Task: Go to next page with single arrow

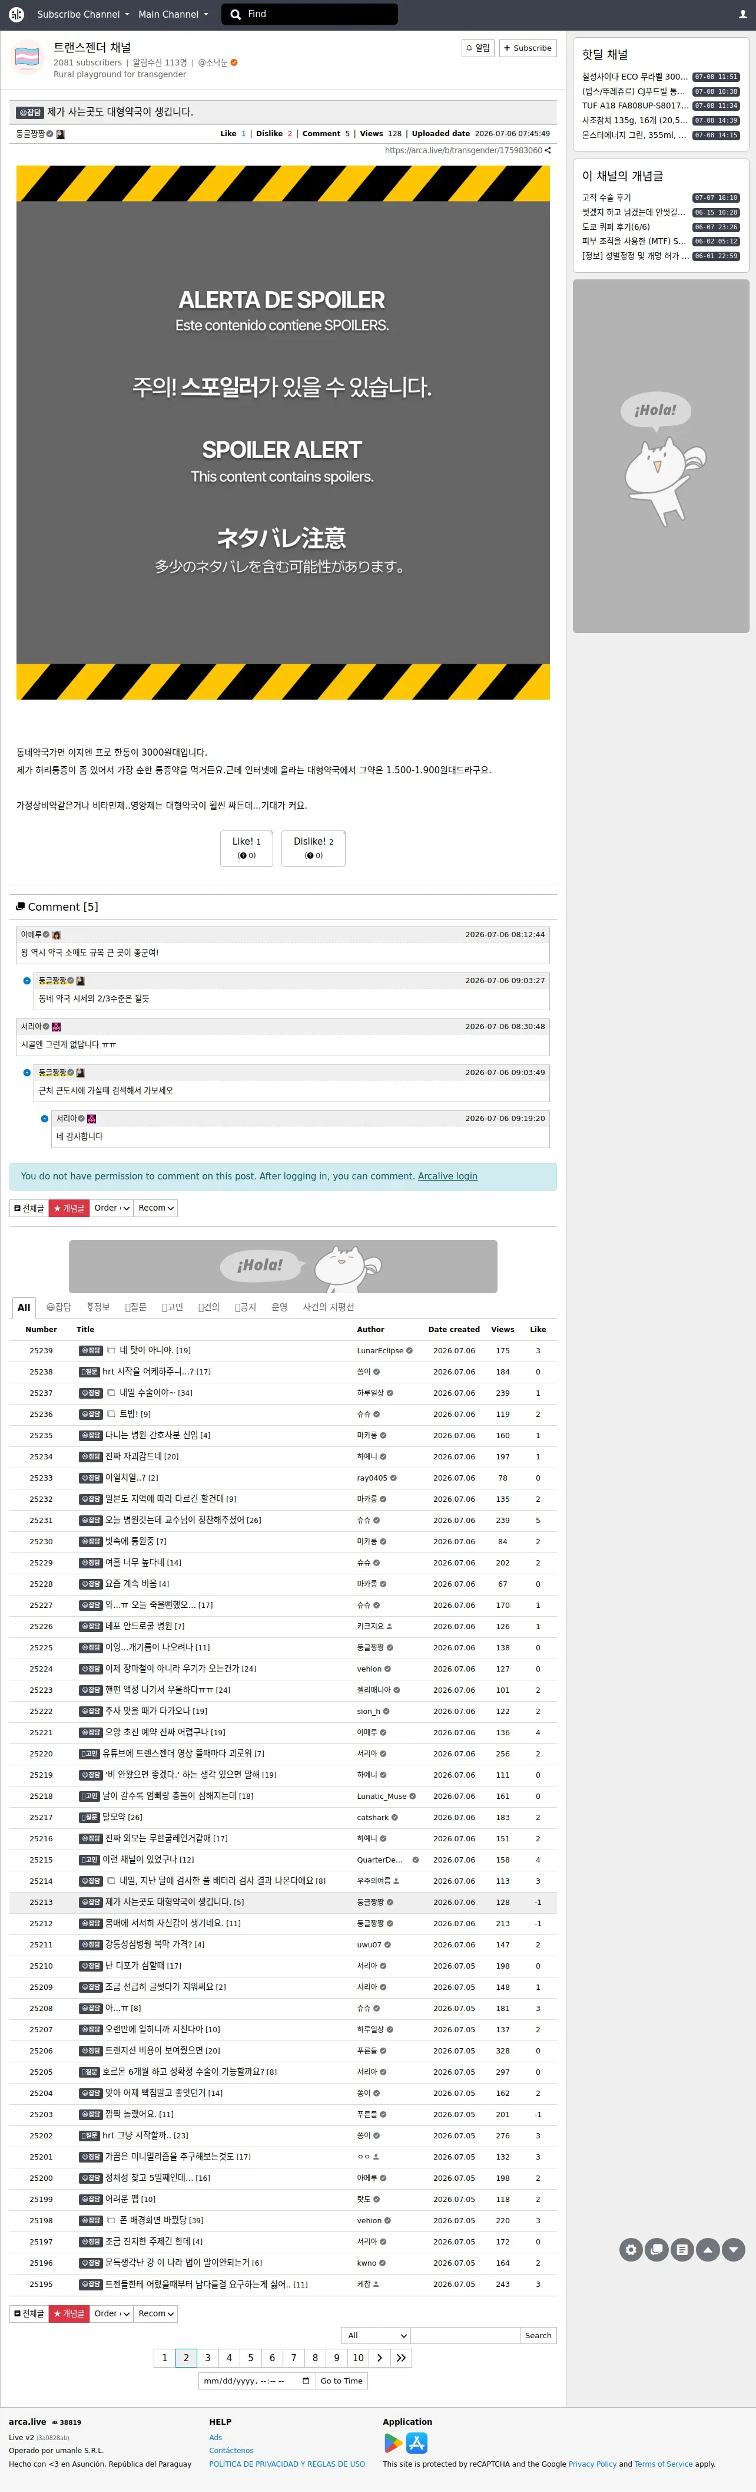Action: coord(380,2358)
